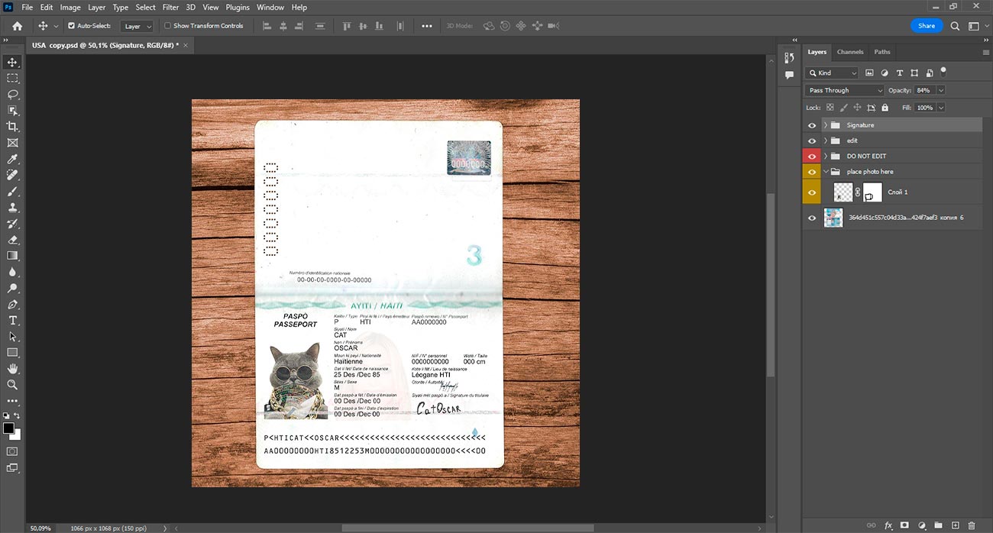Expand the DO NOT EDIT group
The width and height of the screenshot is (993, 533).
[x=826, y=156]
